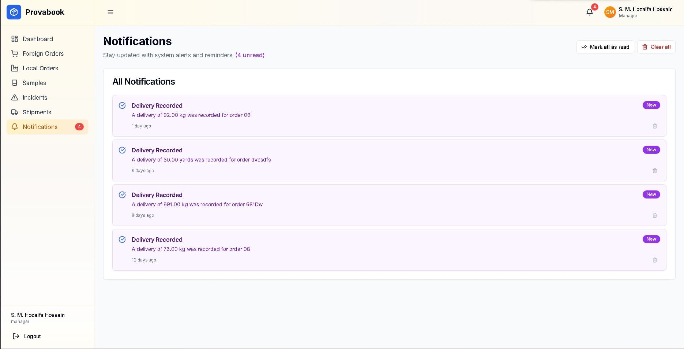The height and width of the screenshot is (349, 684).
Task: Click the red 4 badge on header bell
Action: pyautogui.click(x=595, y=7)
